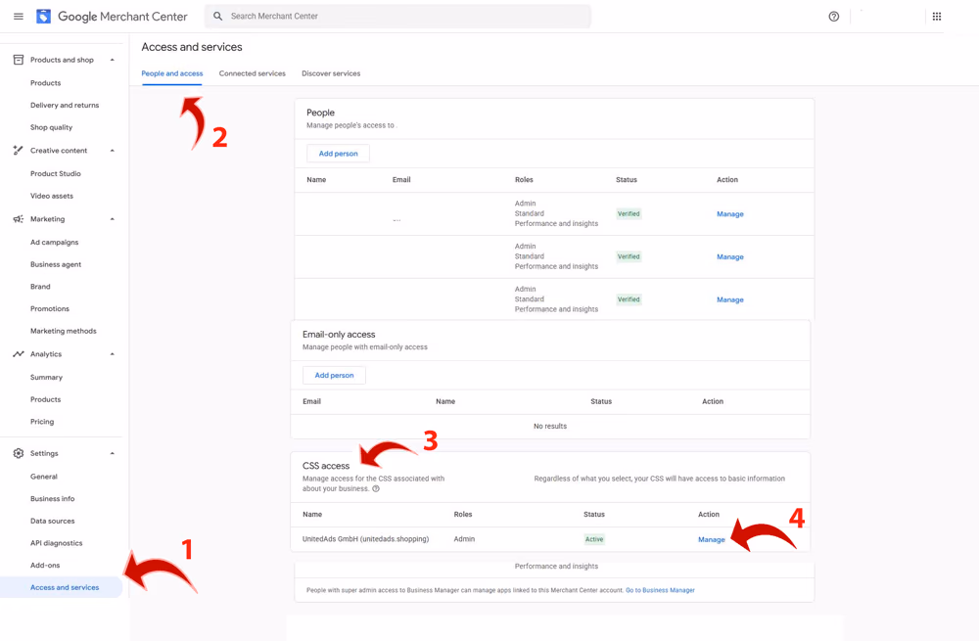Click the Roles header in People table
979x641 pixels.
tap(524, 180)
